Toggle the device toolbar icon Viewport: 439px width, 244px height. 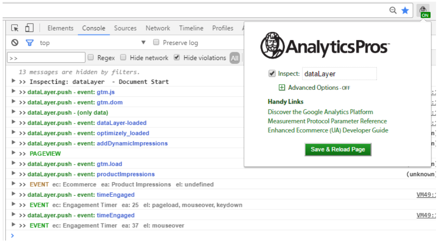pos(29,28)
